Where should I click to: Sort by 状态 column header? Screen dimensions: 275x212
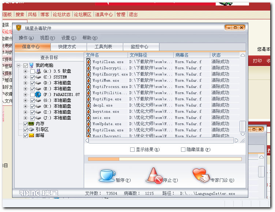click(225, 55)
